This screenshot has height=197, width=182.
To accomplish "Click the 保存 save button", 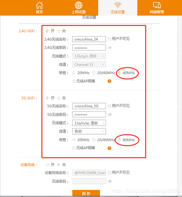I will 86,193.
